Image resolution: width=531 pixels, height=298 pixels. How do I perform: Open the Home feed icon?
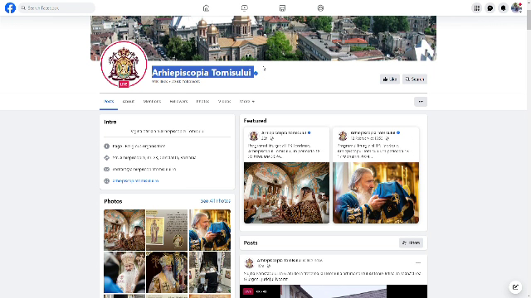point(206,8)
